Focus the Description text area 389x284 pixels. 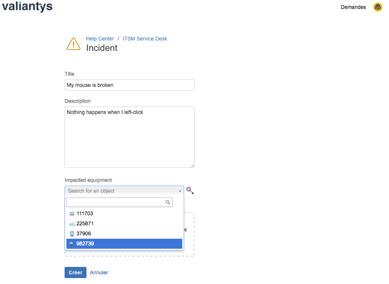(x=130, y=137)
